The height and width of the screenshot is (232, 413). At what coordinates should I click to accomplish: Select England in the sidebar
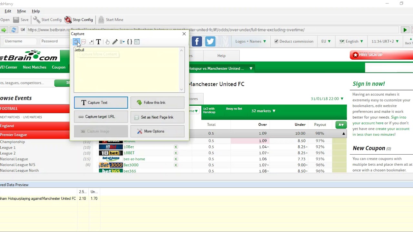tap(35, 126)
